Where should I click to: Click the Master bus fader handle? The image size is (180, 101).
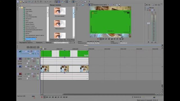tap(148, 24)
